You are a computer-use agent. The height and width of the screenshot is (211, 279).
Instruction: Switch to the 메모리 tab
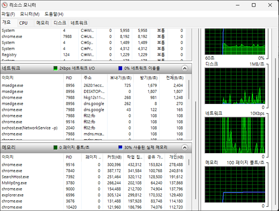coord(42,23)
